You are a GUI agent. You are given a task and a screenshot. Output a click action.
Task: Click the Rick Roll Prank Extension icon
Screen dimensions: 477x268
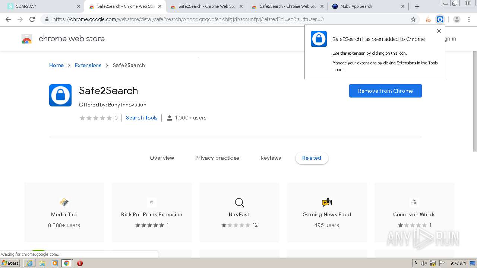(x=152, y=202)
